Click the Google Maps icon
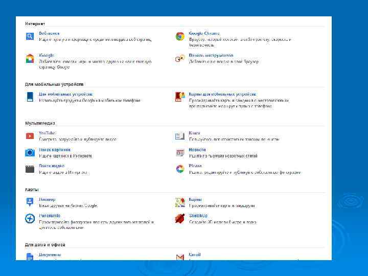The image size is (368, 276). [x=180, y=202]
